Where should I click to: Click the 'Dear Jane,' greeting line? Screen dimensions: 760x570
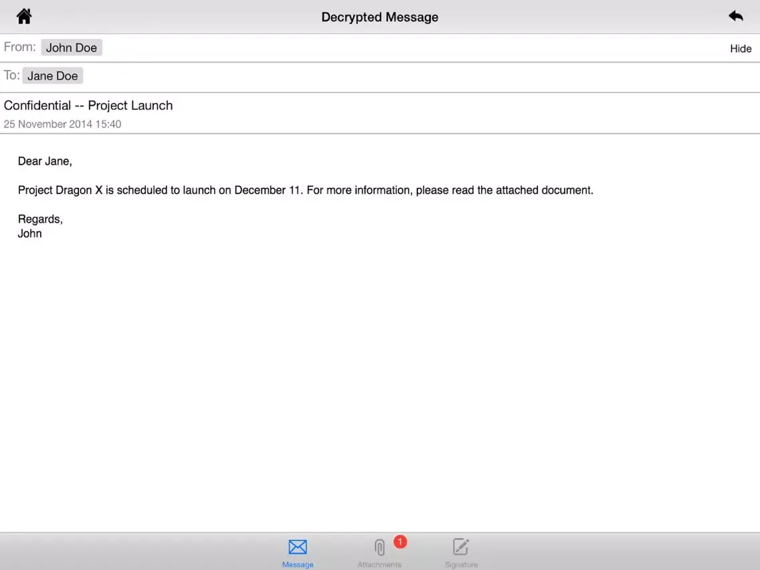45,161
